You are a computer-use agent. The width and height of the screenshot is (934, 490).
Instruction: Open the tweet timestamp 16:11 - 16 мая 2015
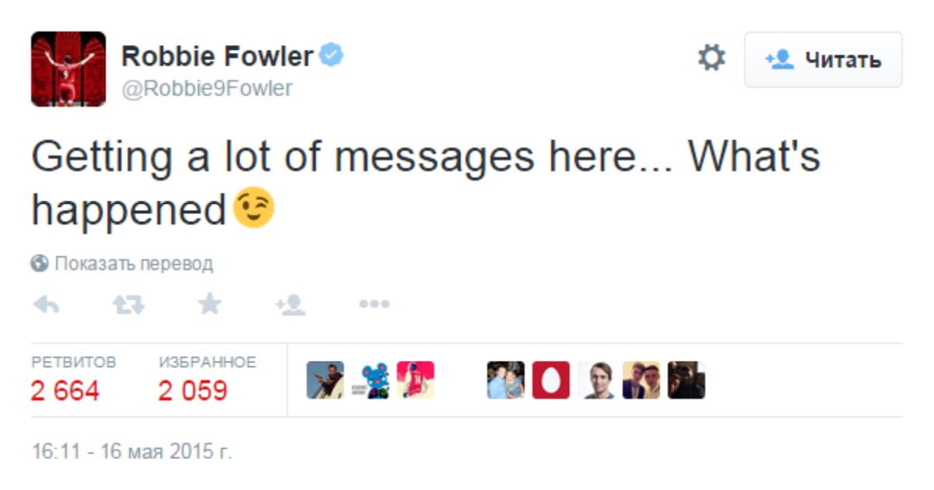pyautogui.click(x=132, y=451)
